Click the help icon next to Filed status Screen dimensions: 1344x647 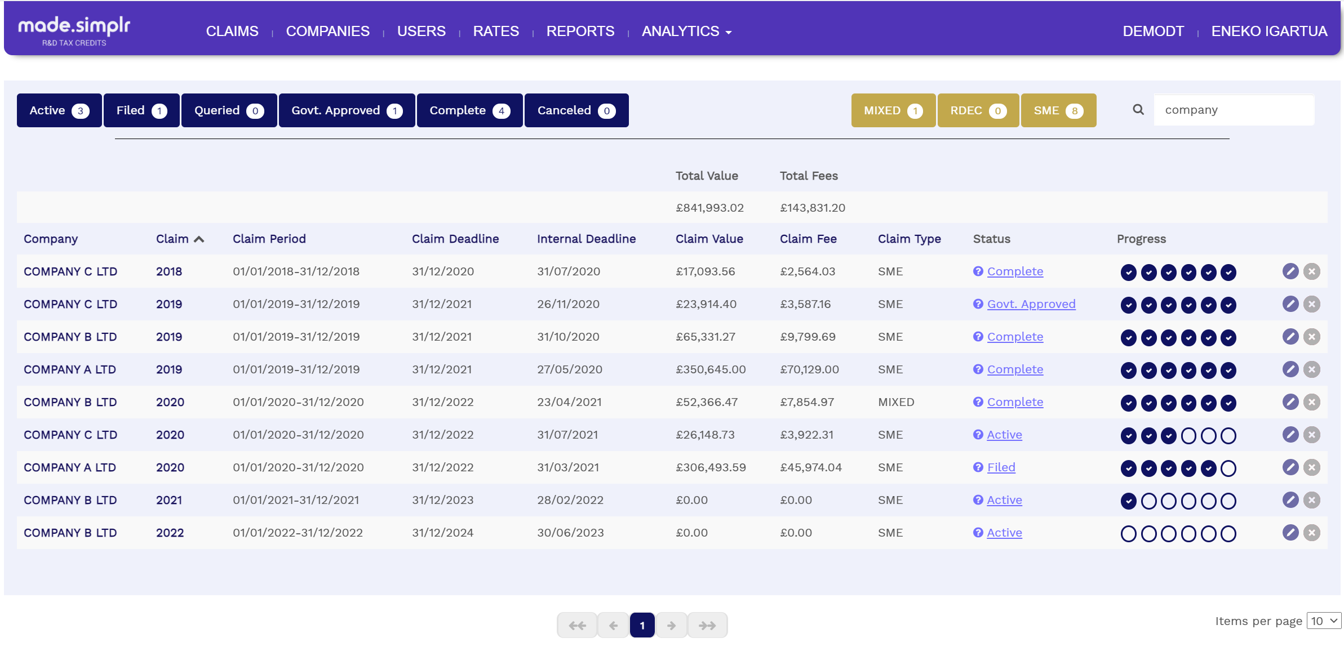(978, 467)
